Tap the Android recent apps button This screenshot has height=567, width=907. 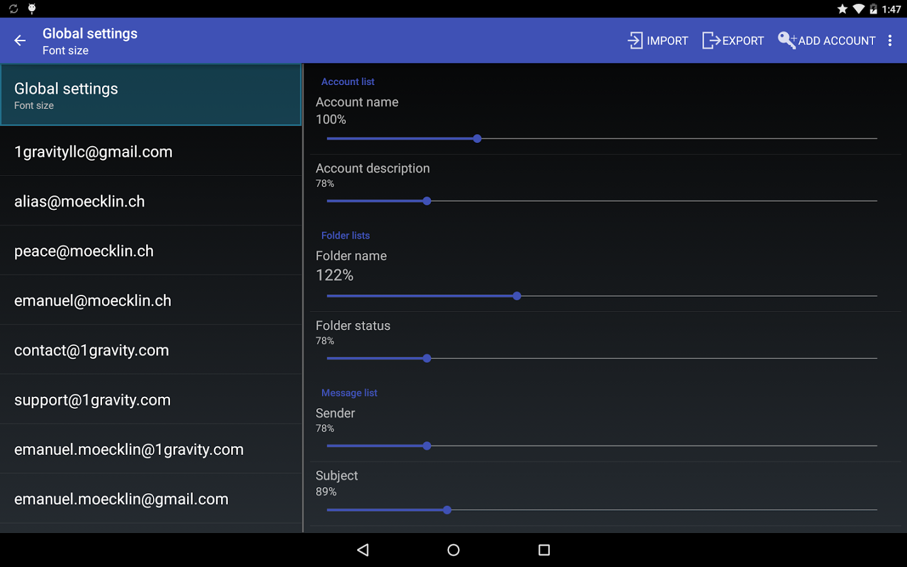click(544, 550)
